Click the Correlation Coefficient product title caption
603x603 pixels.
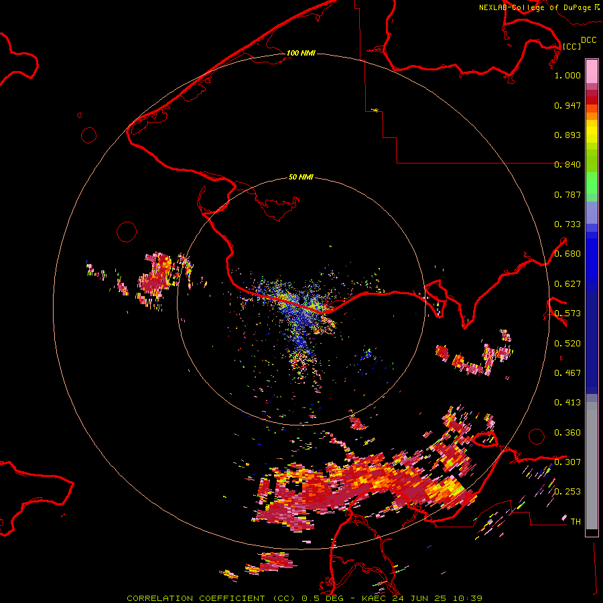pos(305,598)
